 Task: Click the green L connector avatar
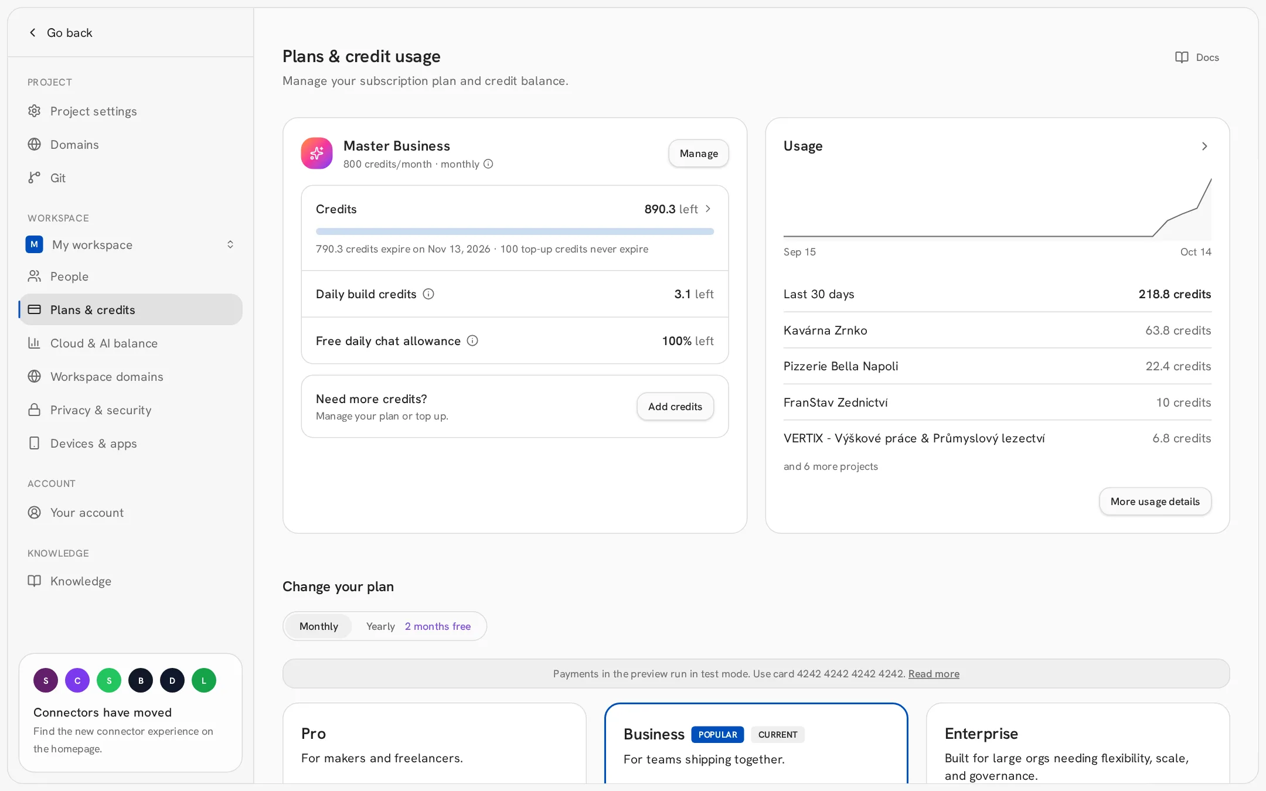(204, 680)
